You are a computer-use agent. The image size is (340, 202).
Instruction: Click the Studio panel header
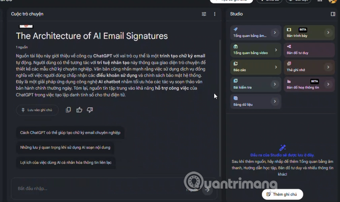click(236, 14)
